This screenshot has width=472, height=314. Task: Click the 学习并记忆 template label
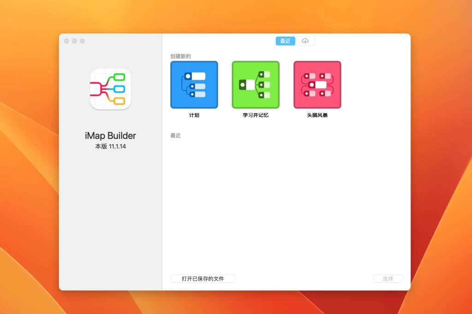pos(255,115)
